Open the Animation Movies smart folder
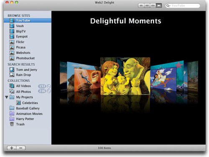Viewport: 209px width, 157px height. coord(26,114)
